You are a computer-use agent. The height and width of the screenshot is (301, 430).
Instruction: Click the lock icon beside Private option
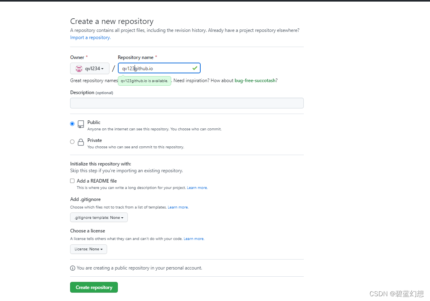pyautogui.click(x=81, y=142)
